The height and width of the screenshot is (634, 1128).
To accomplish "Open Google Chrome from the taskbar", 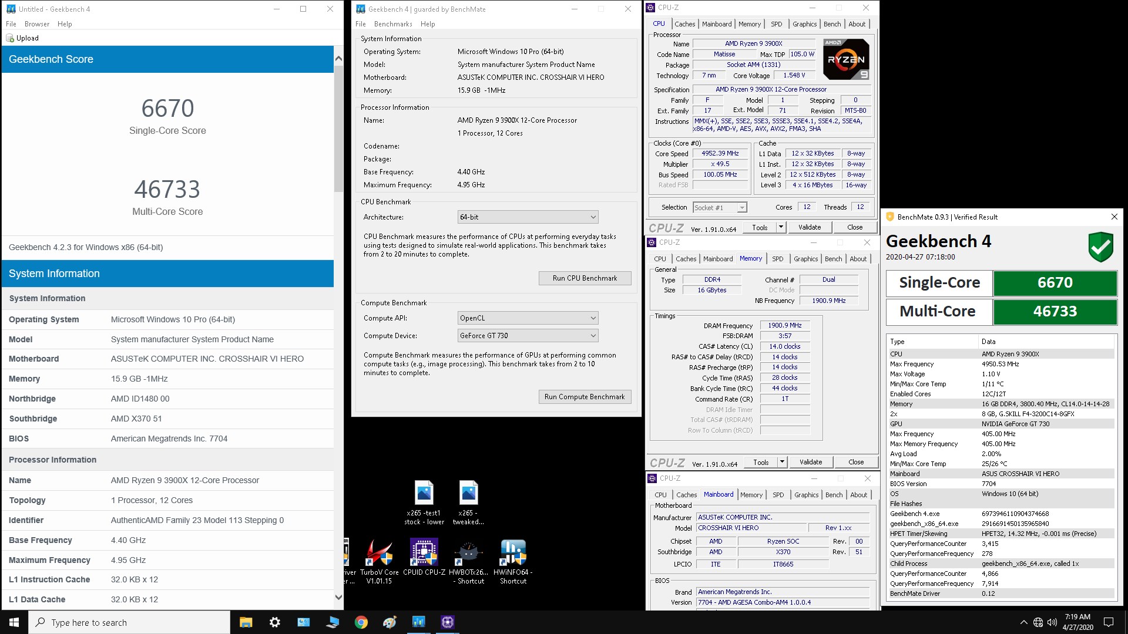I will [361, 622].
